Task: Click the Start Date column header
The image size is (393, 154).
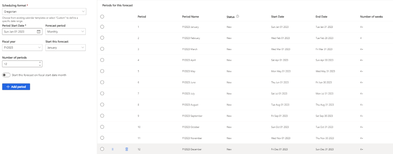Action: coord(277,17)
